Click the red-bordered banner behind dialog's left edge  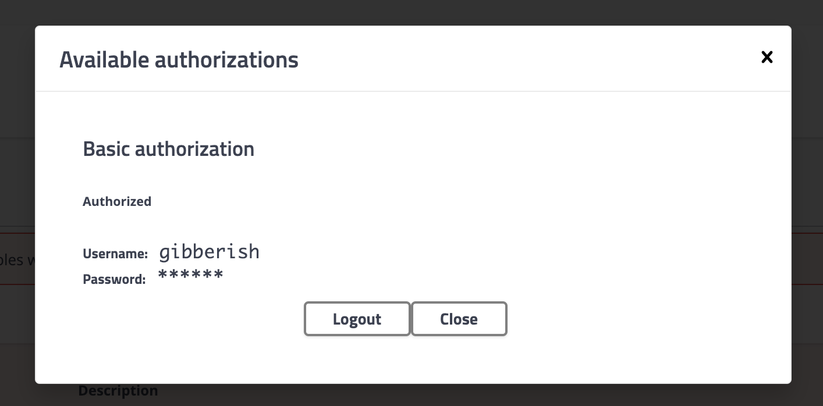tap(17, 259)
